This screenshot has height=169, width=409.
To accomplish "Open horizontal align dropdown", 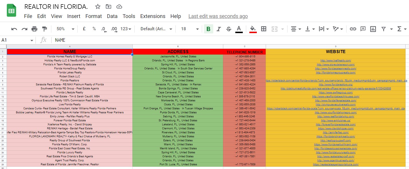I will pos(296,29).
